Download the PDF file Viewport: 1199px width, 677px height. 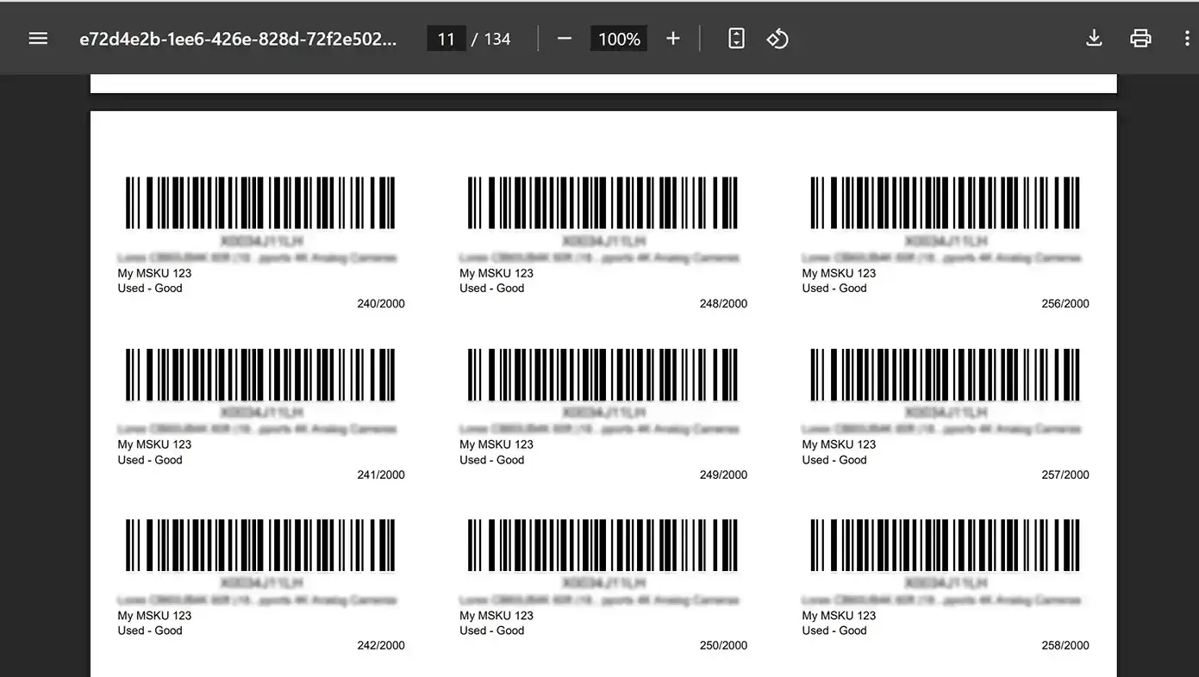point(1094,39)
